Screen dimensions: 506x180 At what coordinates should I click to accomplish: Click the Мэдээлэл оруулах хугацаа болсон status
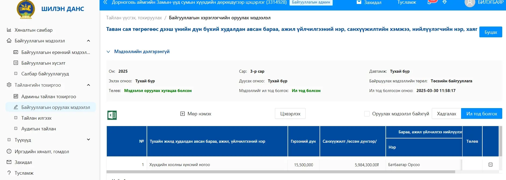tap(158, 91)
